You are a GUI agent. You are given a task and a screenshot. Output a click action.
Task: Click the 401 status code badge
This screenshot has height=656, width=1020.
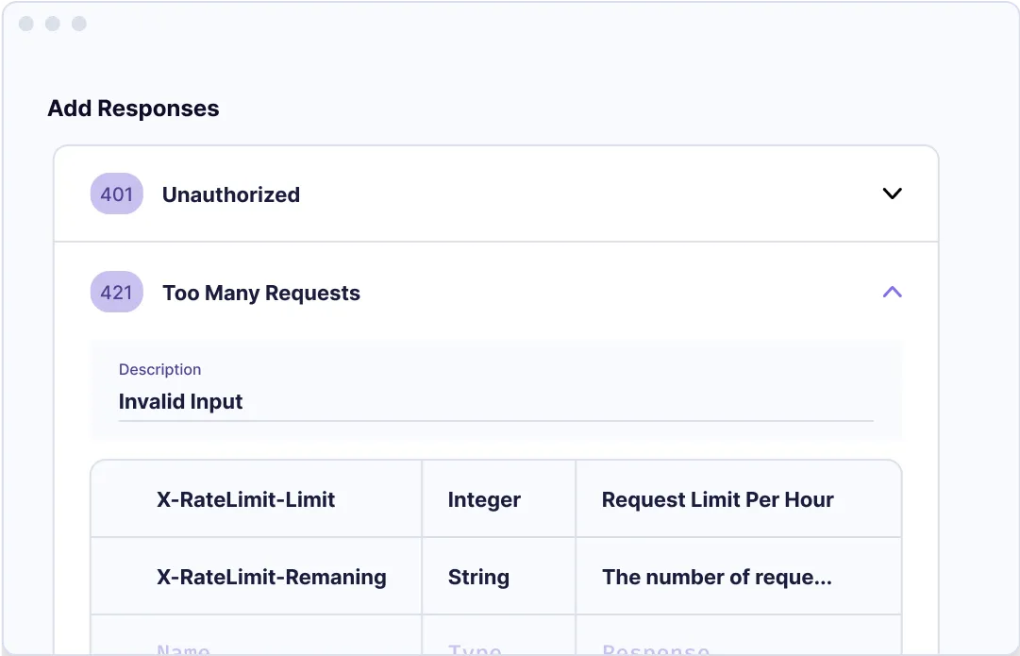117,194
